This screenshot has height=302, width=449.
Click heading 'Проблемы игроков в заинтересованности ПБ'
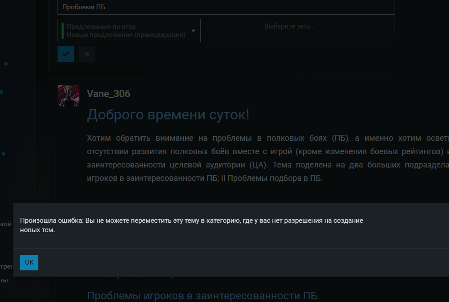(203, 296)
